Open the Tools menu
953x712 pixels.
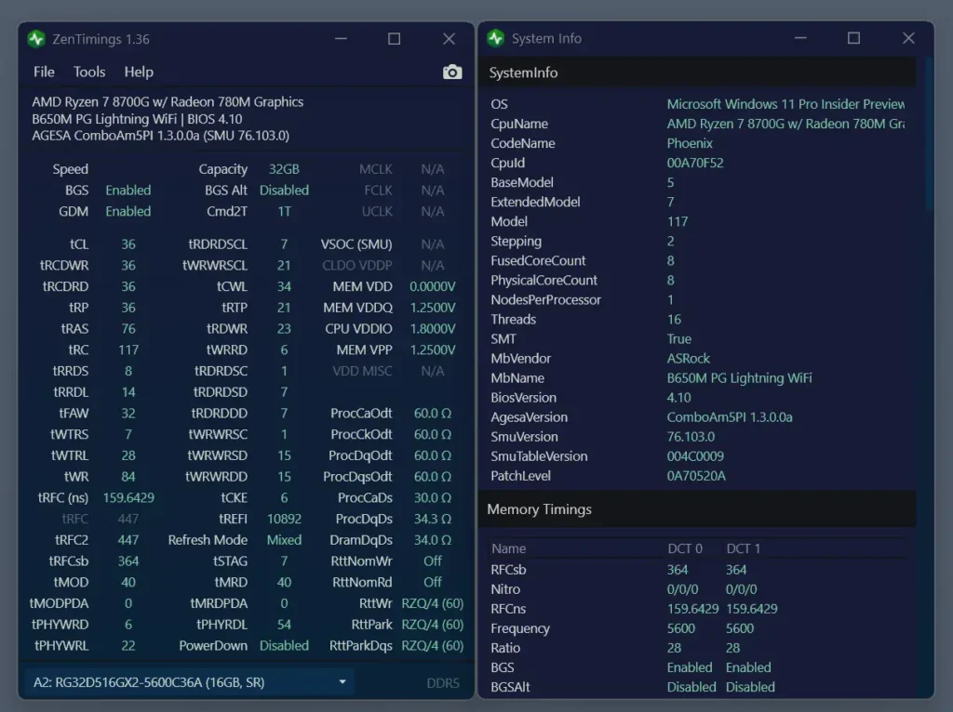(x=88, y=72)
